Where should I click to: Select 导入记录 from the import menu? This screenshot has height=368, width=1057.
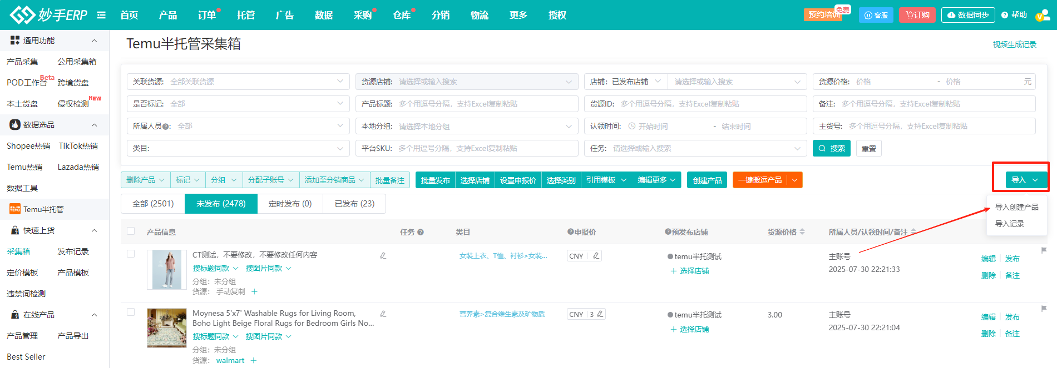click(1010, 224)
